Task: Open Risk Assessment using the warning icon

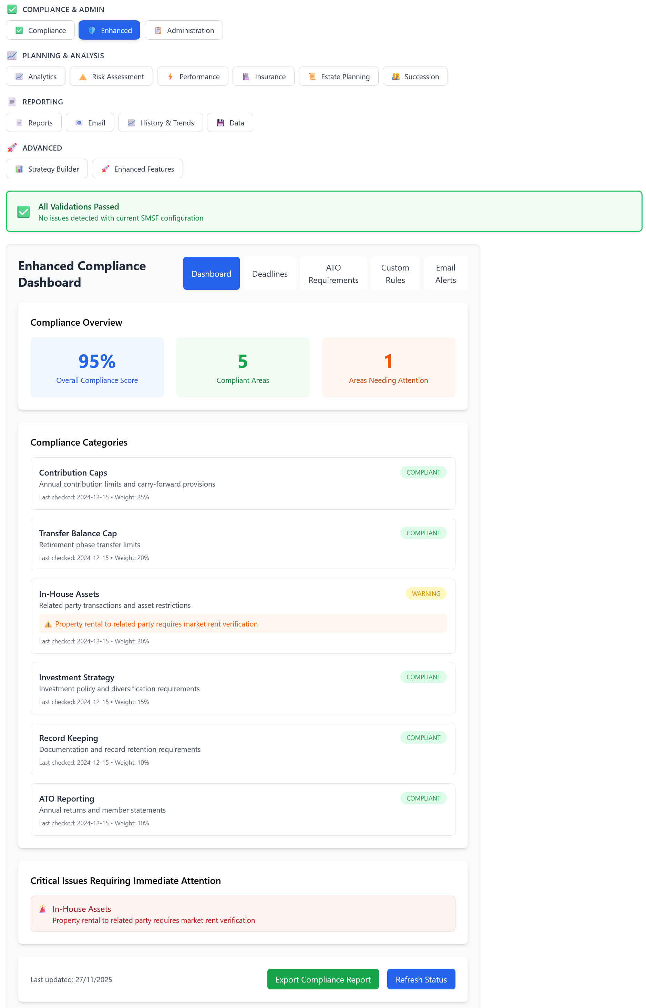Action: pos(83,77)
